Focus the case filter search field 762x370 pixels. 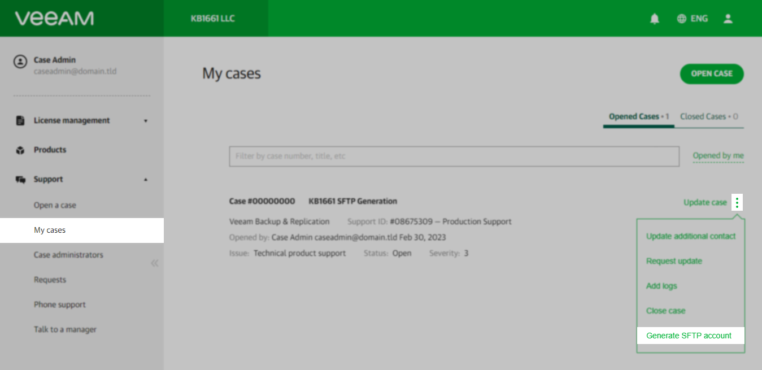454,156
